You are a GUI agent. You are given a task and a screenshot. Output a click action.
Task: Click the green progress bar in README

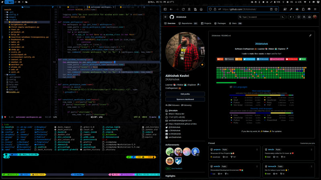226,83
